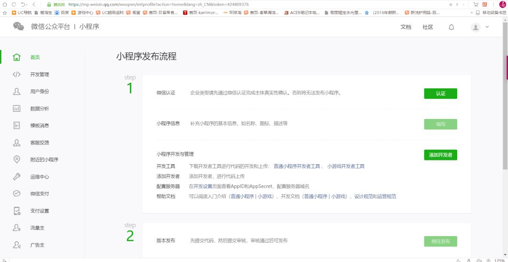Select the 用户身份 person icon

16,91
